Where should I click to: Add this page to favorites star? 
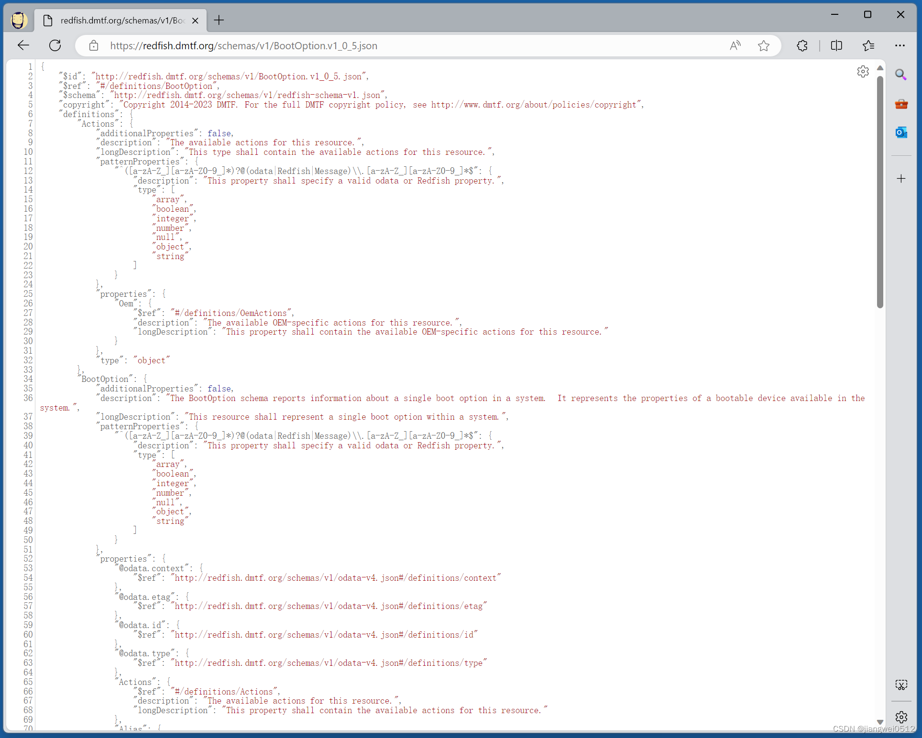(764, 45)
